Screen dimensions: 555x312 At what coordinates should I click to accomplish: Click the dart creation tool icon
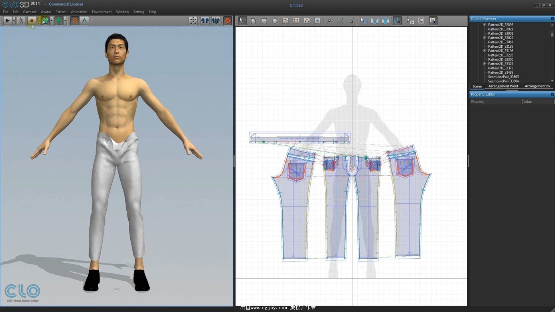307,20
